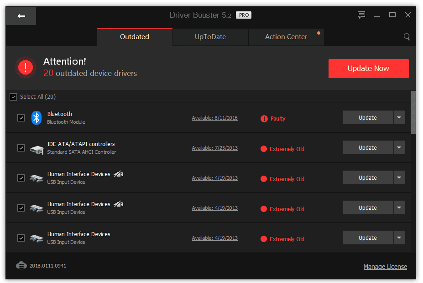Viewport: 423px width, 283px height.
Task: Click the IDE ATA/ATAPI controller icon
Action: point(37,149)
